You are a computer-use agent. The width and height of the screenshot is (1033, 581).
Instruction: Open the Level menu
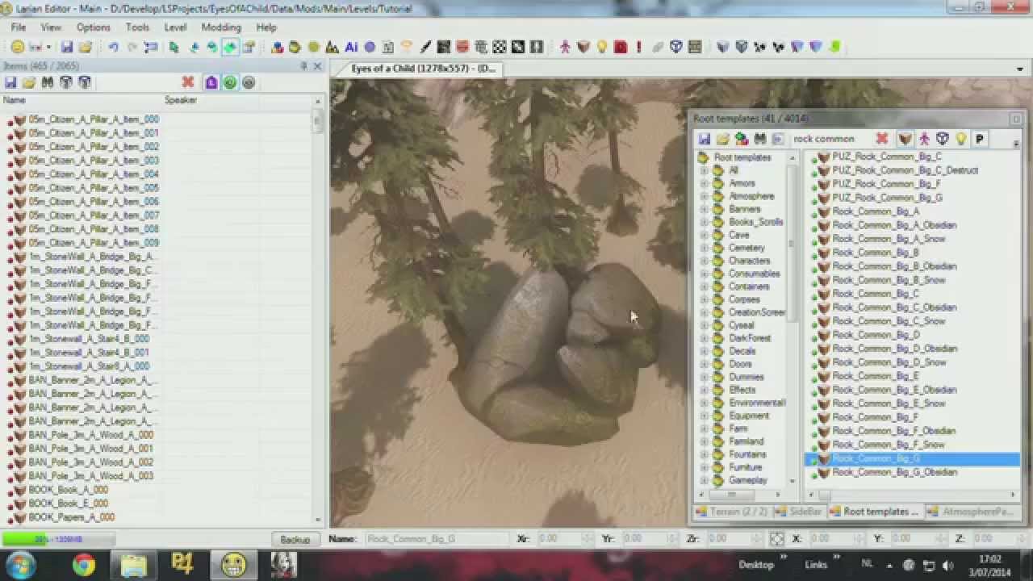click(x=175, y=27)
